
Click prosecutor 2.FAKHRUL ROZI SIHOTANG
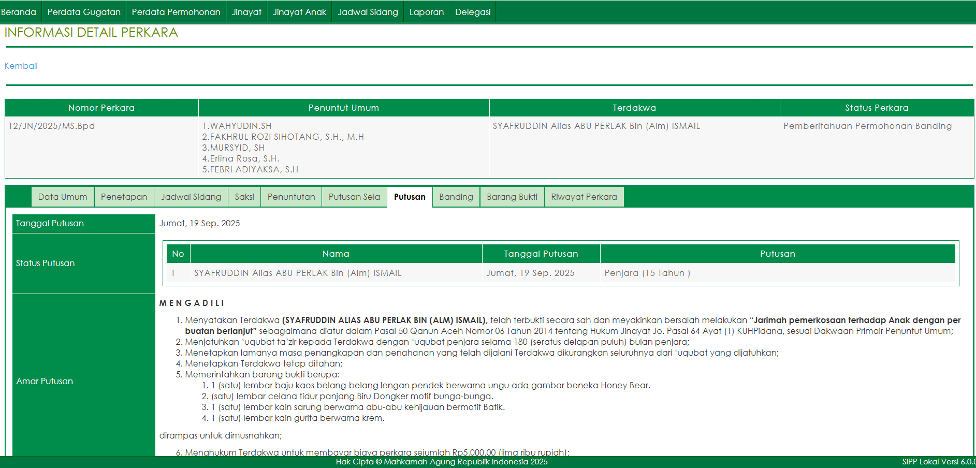283,137
